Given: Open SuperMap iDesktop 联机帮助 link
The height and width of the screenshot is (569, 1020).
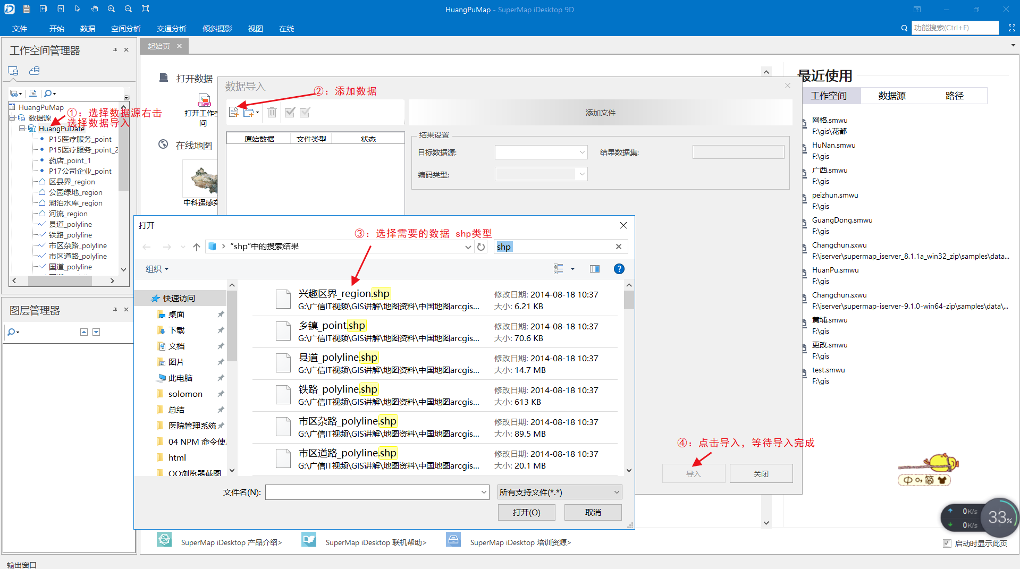Looking at the screenshot, I should pyautogui.click(x=376, y=542).
